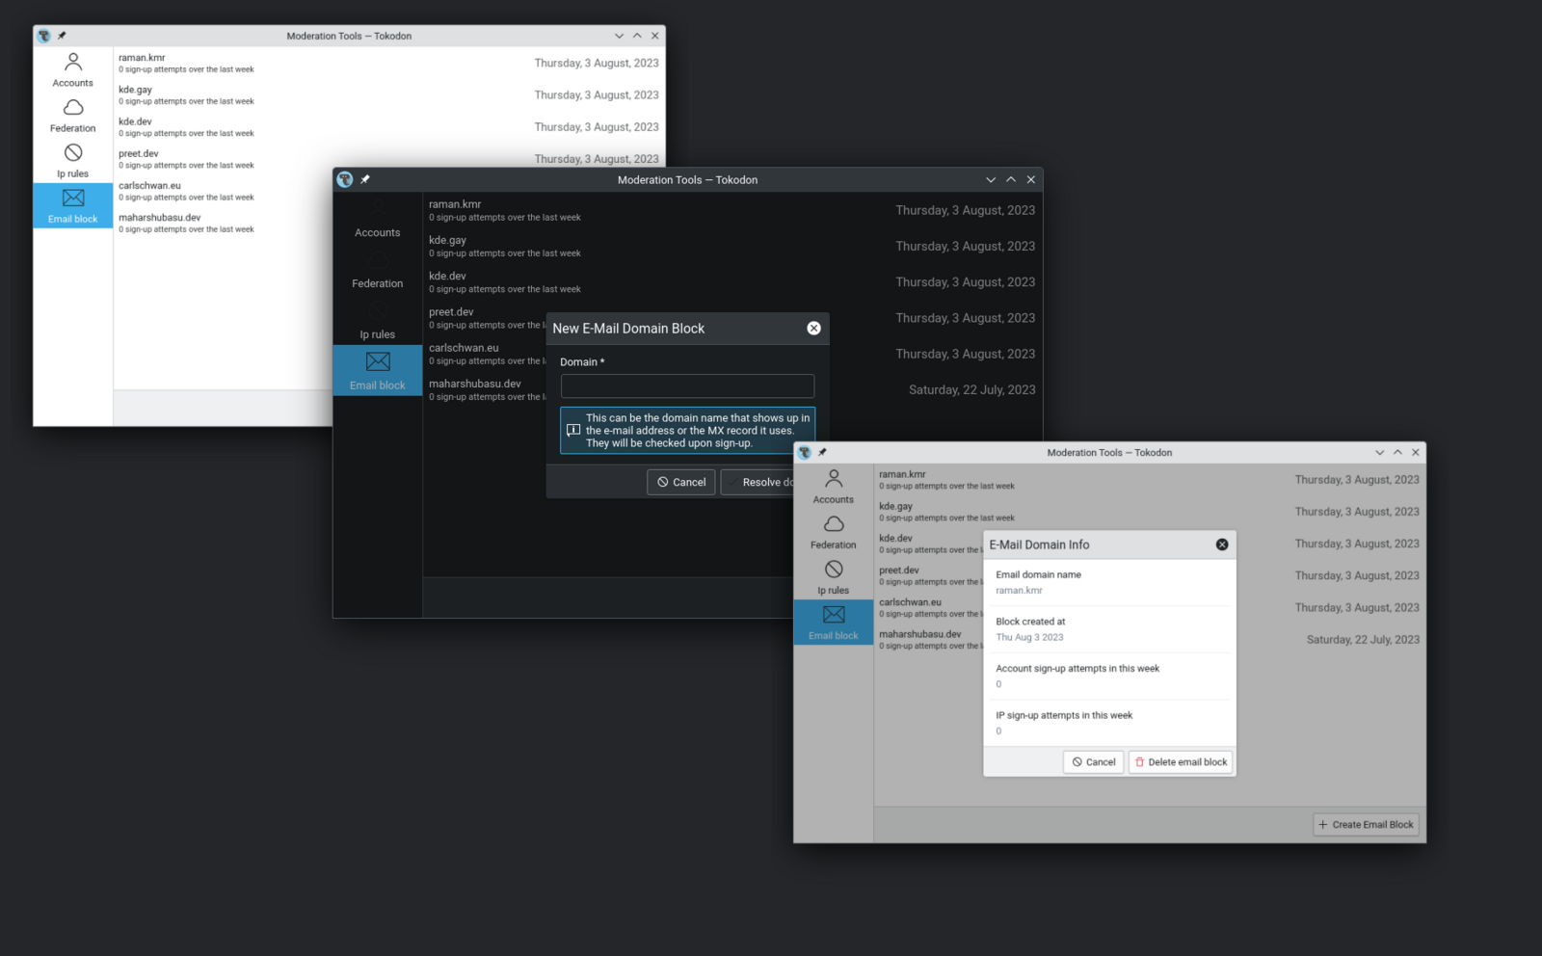
Task: Close the New E-Mail Domain Block dialog
Action: click(x=813, y=329)
